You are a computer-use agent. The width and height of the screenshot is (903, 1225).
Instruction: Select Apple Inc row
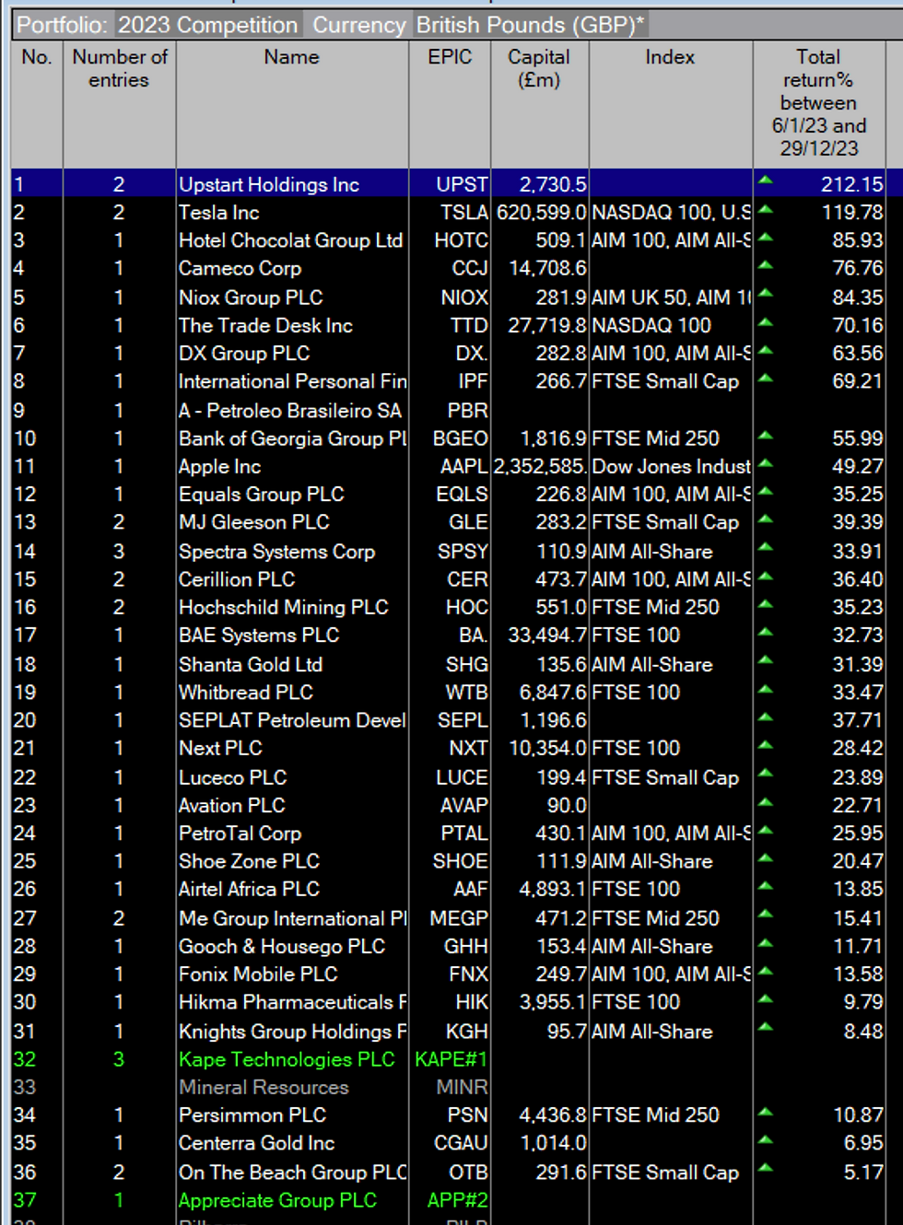(x=448, y=466)
